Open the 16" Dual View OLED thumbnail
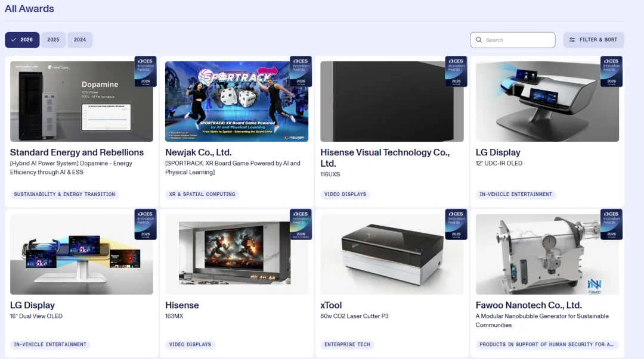This screenshot has width=644, height=359. click(81, 254)
